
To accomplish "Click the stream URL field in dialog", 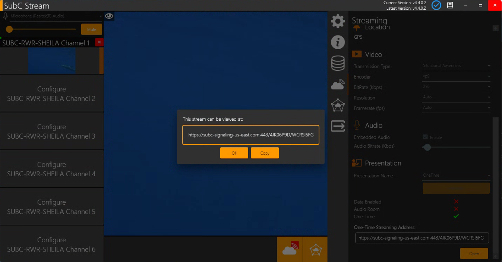I will pyautogui.click(x=251, y=135).
